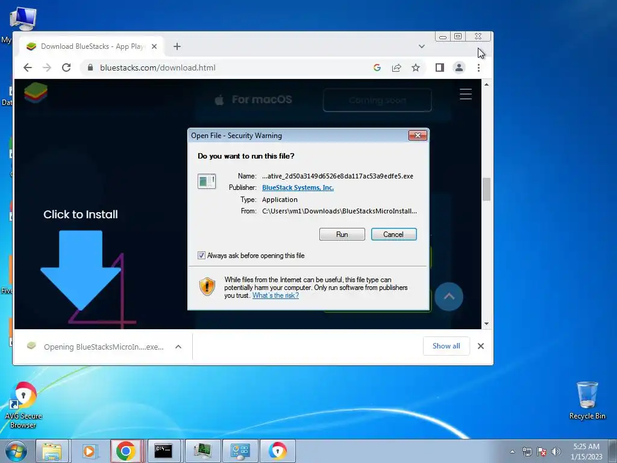Click the Run button in security warning
This screenshot has width=617, height=463.
click(342, 235)
